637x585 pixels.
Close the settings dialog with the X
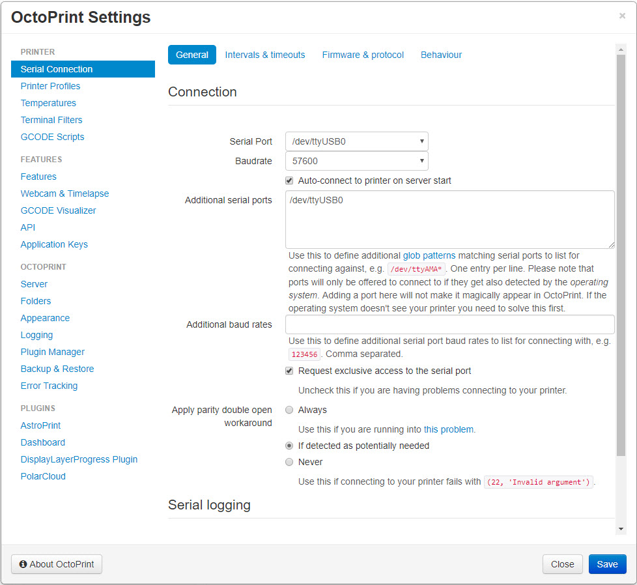(622, 16)
